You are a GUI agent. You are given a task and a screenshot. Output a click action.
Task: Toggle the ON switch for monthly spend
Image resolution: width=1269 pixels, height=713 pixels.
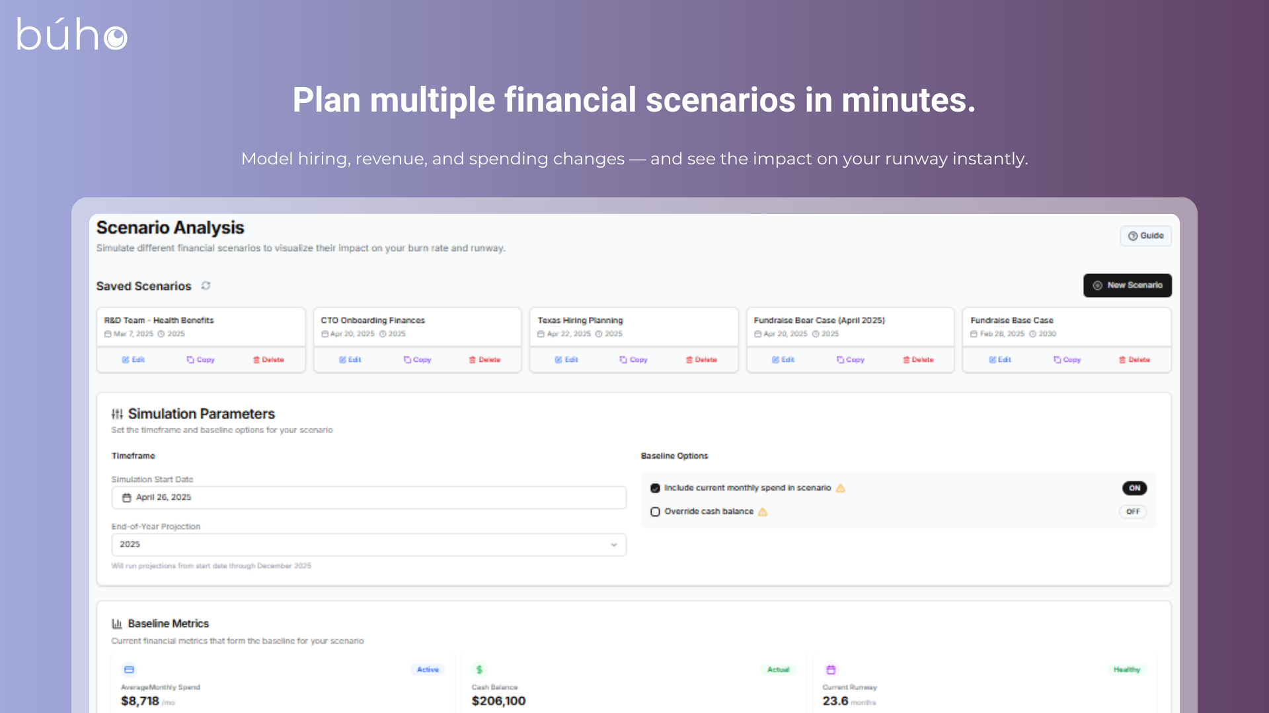[x=1134, y=489]
